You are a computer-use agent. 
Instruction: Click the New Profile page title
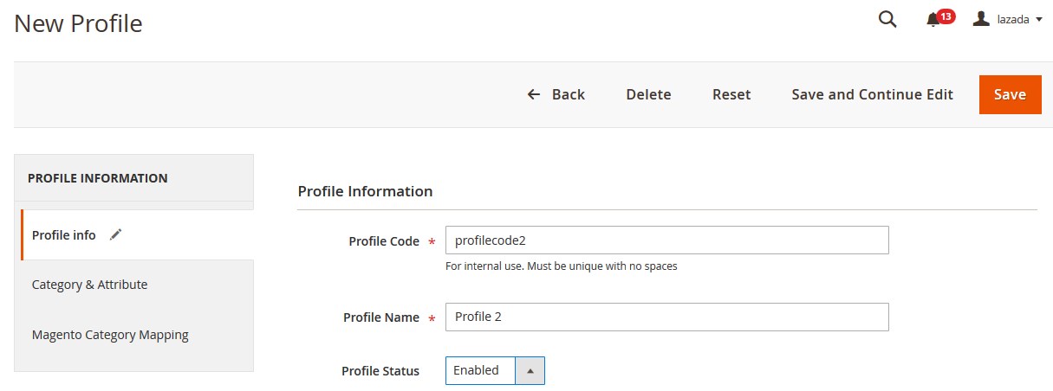click(x=78, y=23)
